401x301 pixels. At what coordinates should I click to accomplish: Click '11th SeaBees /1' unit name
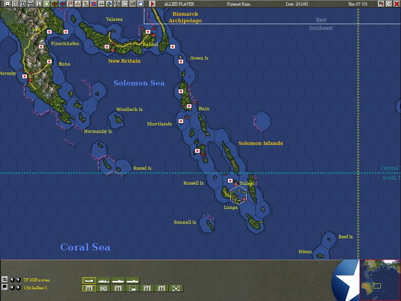(35, 288)
